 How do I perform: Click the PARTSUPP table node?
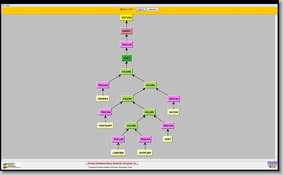(x=105, y=125)
